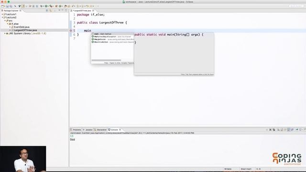306x172 pixels.
Task: Click console output '13'
Action: point(72,136)
